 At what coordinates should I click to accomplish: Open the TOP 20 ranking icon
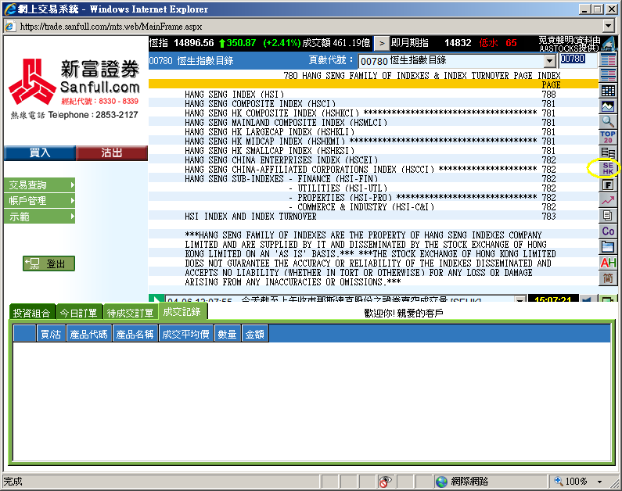click(608, 137)
